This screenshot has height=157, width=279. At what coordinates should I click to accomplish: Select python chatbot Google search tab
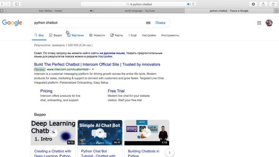point(229,11)
